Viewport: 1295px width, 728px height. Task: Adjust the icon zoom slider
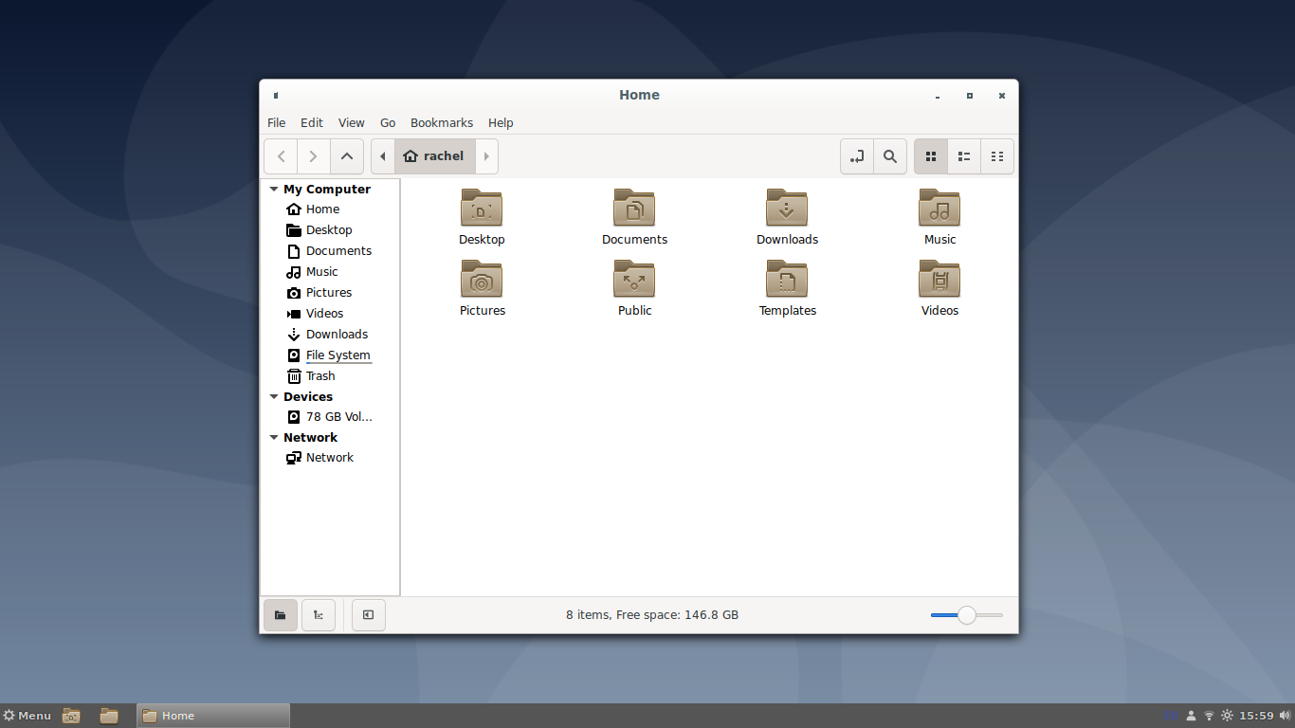pos(966,615)
